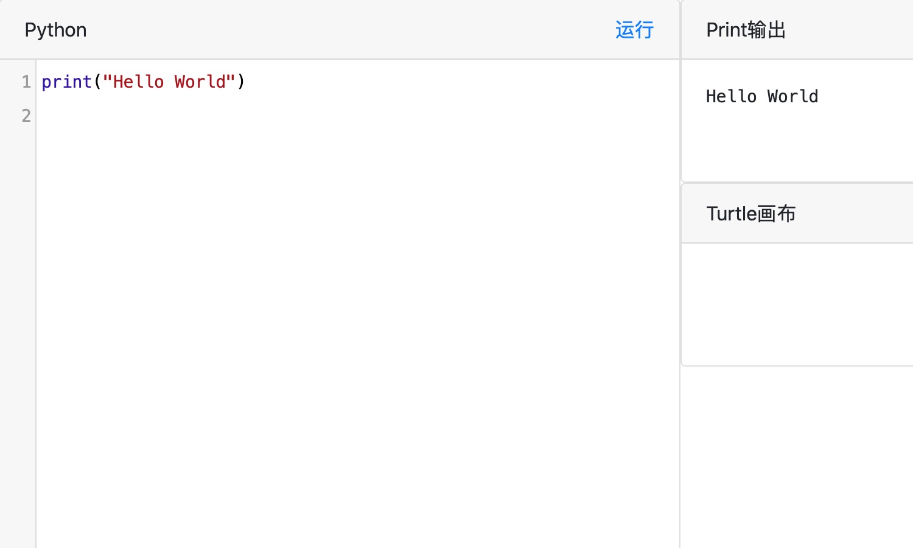Viewport: 913px width, 548px height.
Task: Click the 运行 run button
Action: (x=634, y=30)
